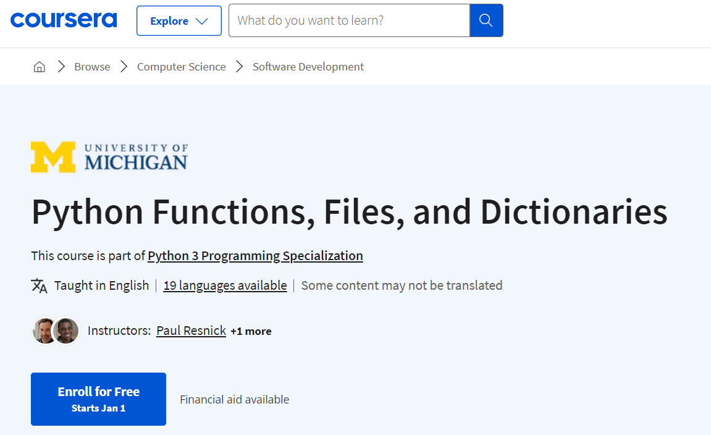Click the Computer Science breadcrumb
The width and height of the screenshot is (711, 435).
[181, 66]
